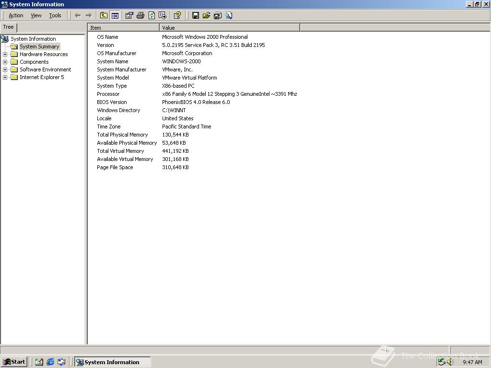491x368 pixels.
Task: Click value '301,168 KB'
Action: (175, 159)
